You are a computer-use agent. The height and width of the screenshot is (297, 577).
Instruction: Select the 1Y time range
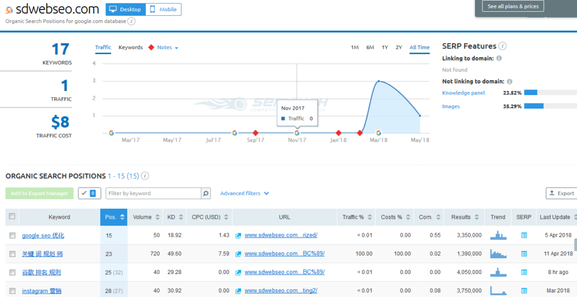tap(384, 48)
